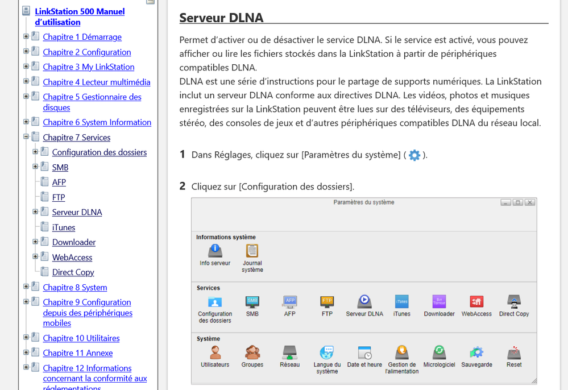The height and width of the screenshot is (390, 568).
Task: Open the LinkStation 500 Manuel d'utilisation link
Action: point(80,16)
